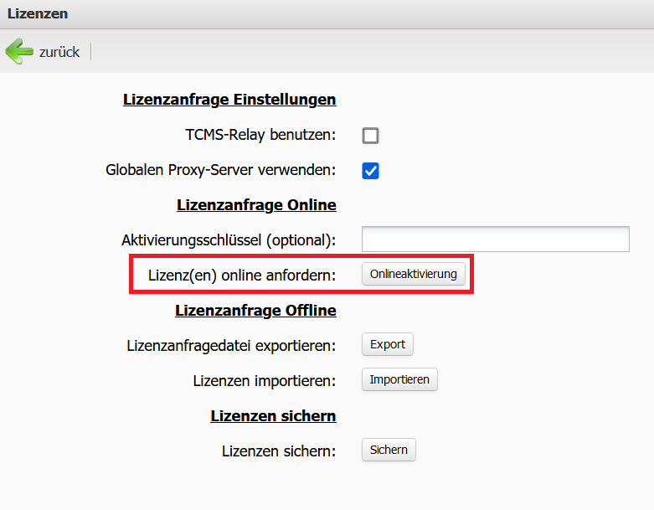Viewport: 654px width, 510px height.
Task: Click the Lizenzanfrage Offline heading
Action: [255, 311]
